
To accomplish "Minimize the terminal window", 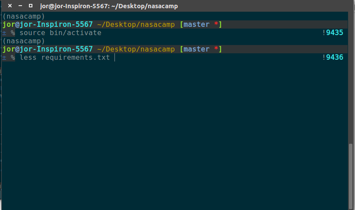I will tap(20, 6).
